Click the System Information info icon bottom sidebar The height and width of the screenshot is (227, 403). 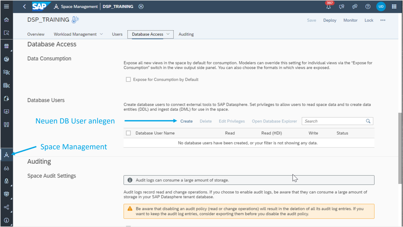pyautogui.click(x=7, y=220)
